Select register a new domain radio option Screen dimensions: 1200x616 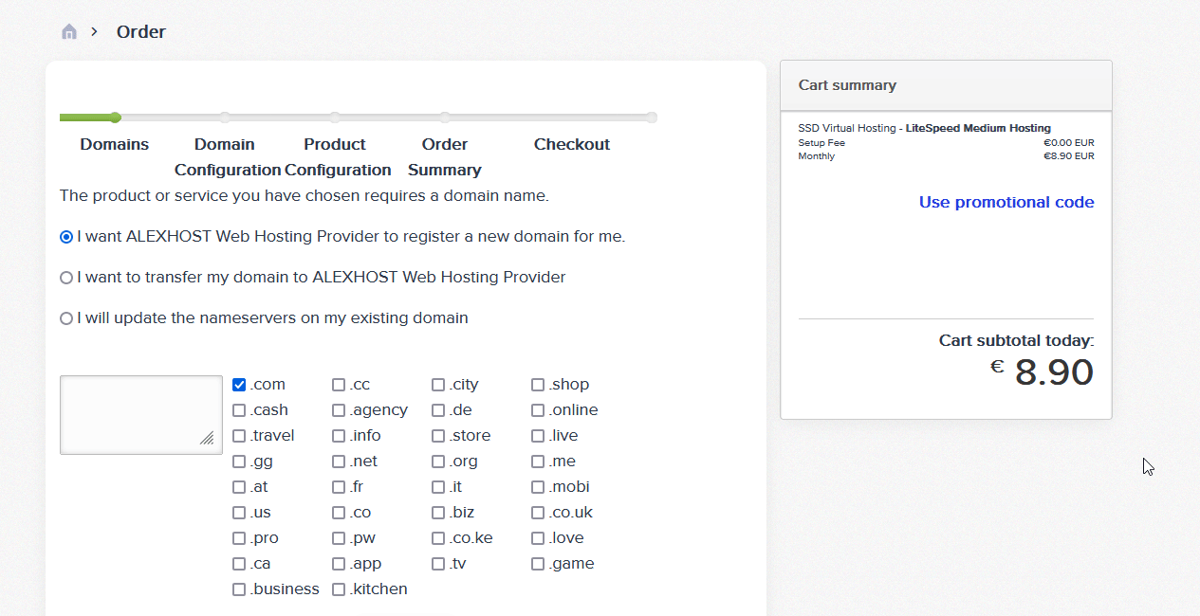tap(66, 237)
